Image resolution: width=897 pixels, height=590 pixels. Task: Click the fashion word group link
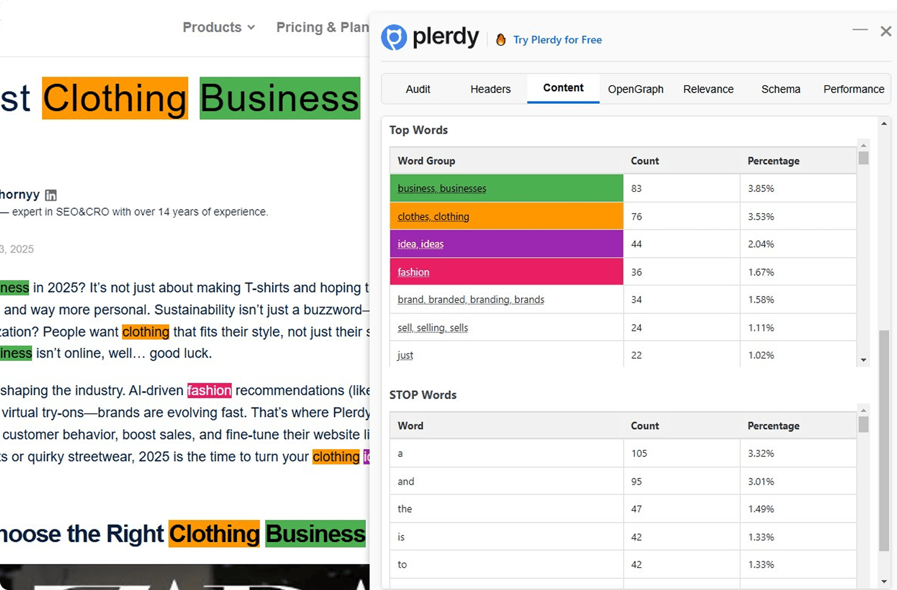pos(413,272)
